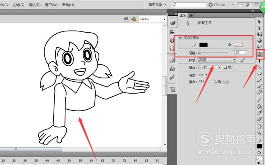Click the stroke value field 2.00
The image size is (265, 165).
pyautogui.click(x=239, y=53)
